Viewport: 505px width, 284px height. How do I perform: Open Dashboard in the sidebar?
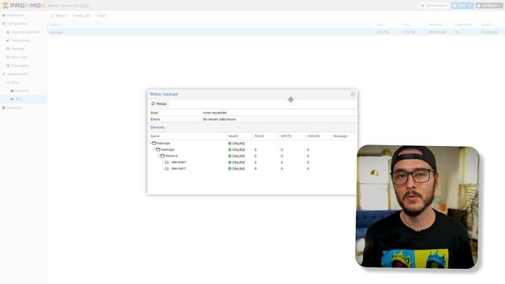(23, 15)
